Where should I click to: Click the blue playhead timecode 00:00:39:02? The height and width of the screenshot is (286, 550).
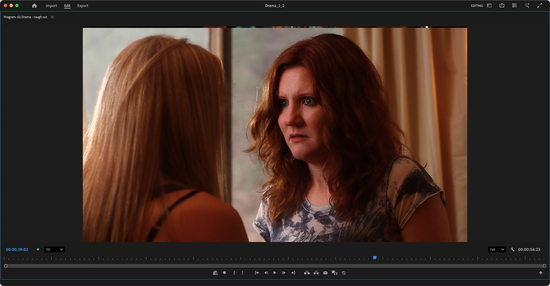[x=17, y=249]
